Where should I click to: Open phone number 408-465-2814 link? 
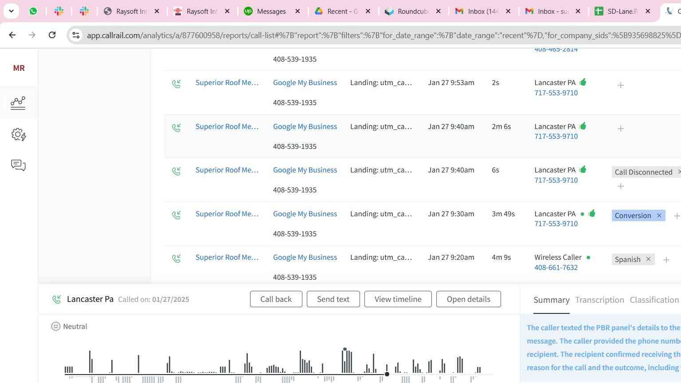click(556, 50)
